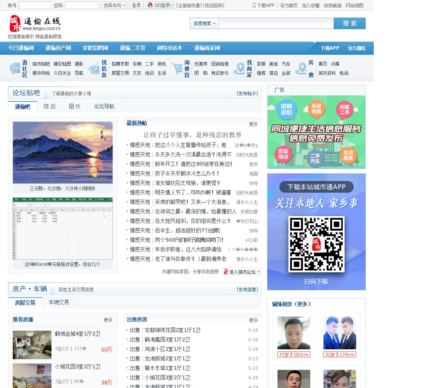Click the 其他 map marker icon

tap(301, 68)
